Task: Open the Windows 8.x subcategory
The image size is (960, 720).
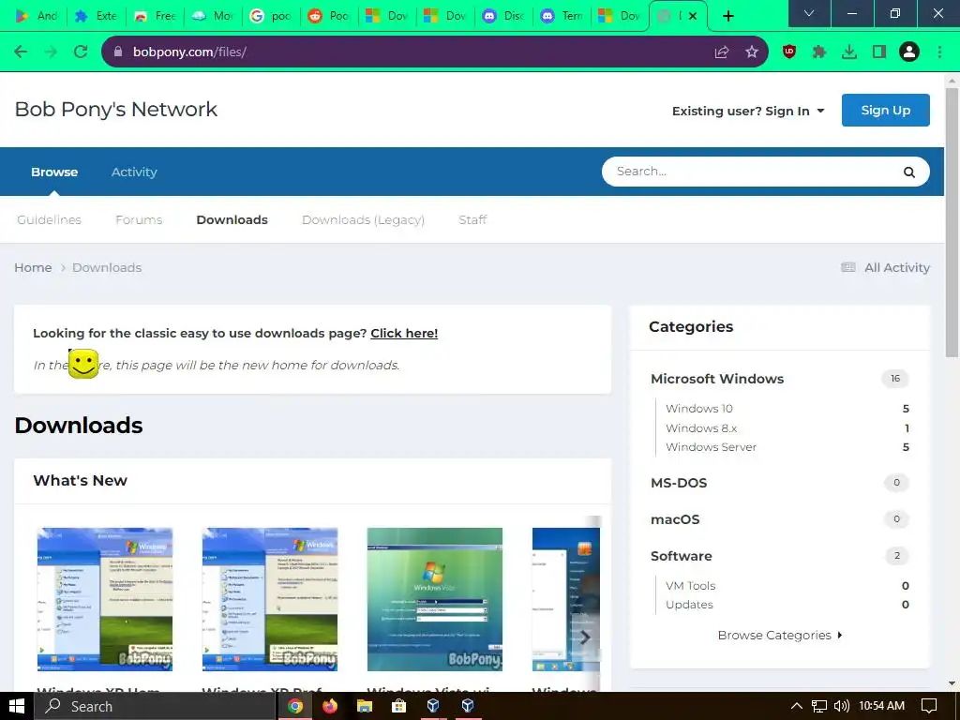Action: pyautogui.click(x=701, y=427)
